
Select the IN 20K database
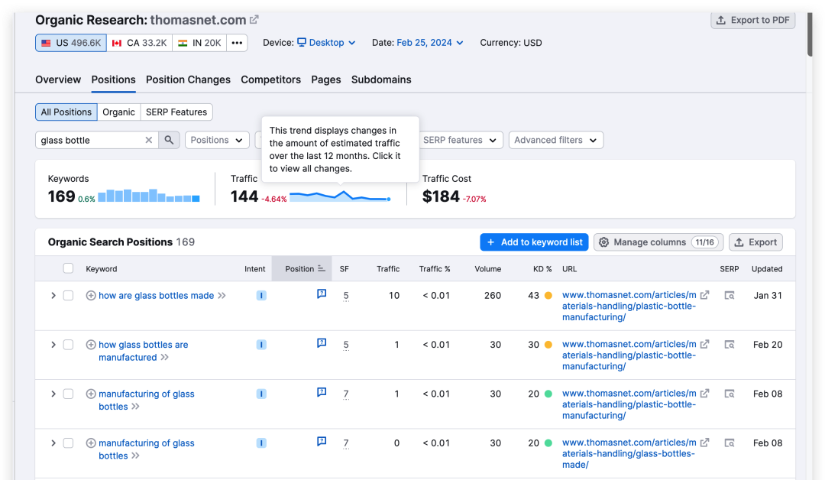pos(199,43)
